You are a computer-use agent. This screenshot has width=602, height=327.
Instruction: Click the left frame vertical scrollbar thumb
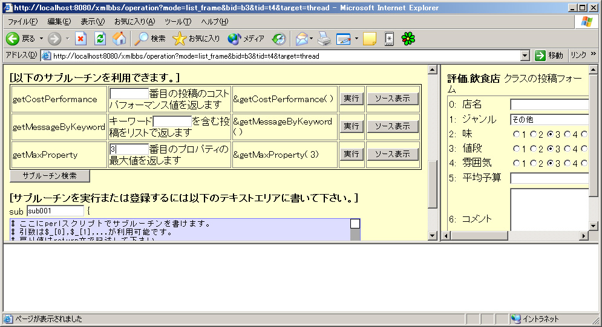click(433, 184)
